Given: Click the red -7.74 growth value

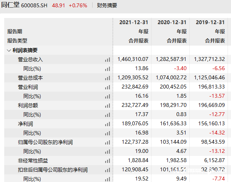Looking at the screenshot, I should (x=219, y=179).
